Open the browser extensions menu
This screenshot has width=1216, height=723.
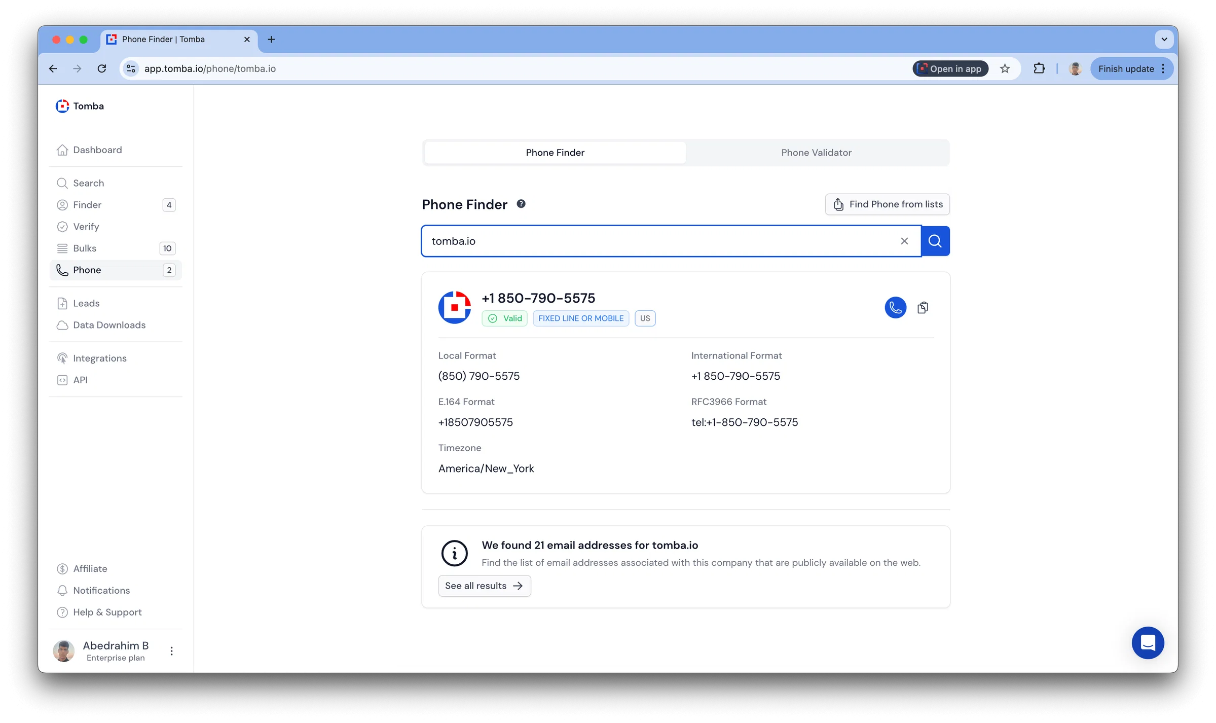click(1039, 68)
